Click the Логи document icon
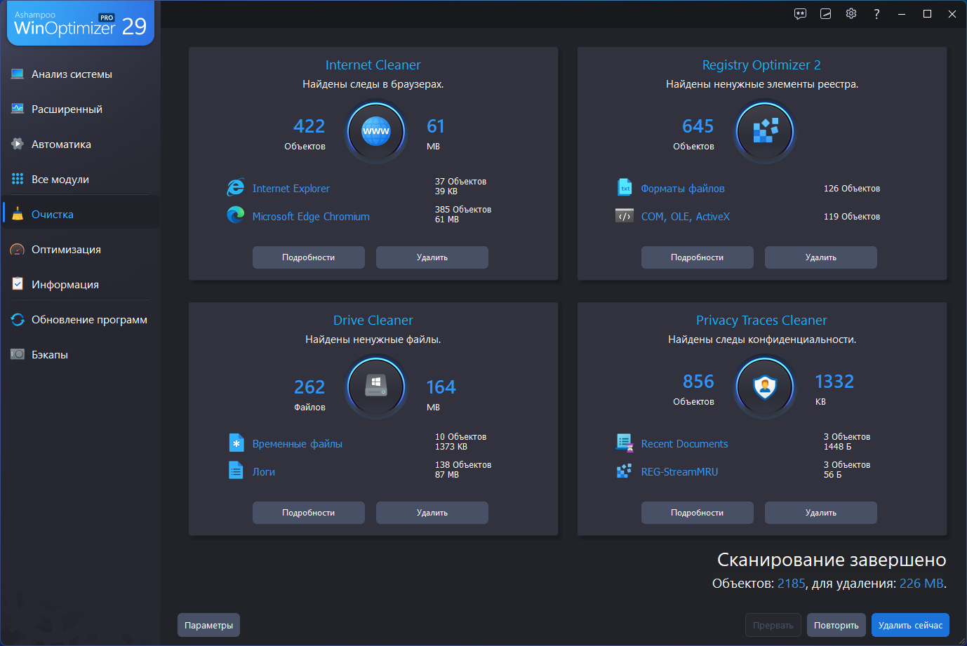This screenshot has width=967, height=646. (236, 470)
